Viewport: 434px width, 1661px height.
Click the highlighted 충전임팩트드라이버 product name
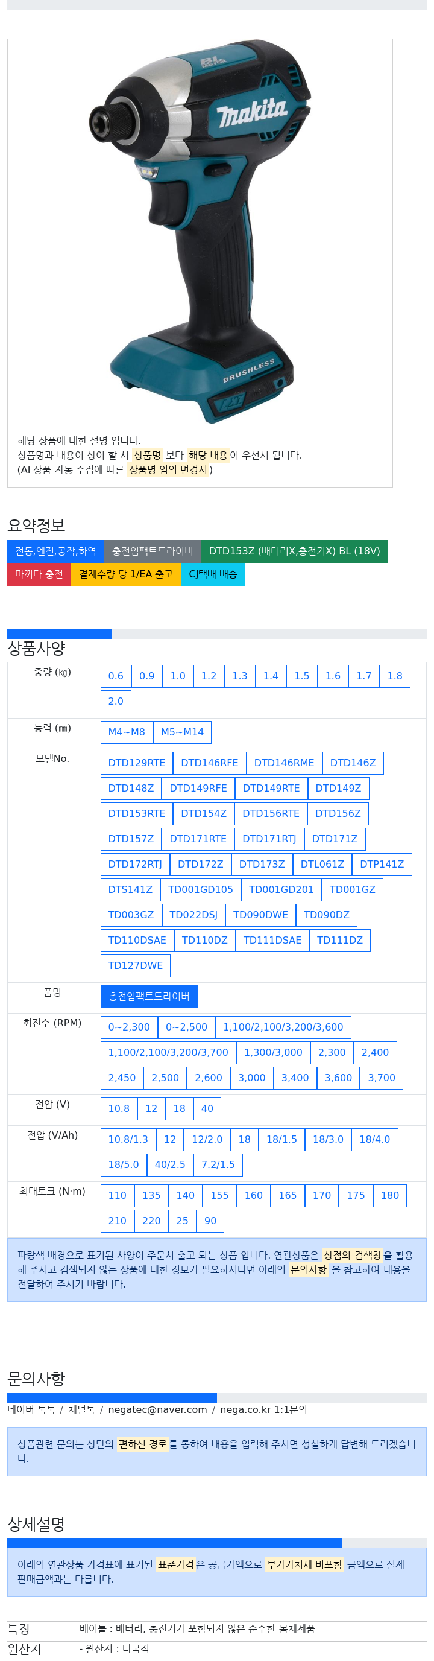click(x=149, y=996)
